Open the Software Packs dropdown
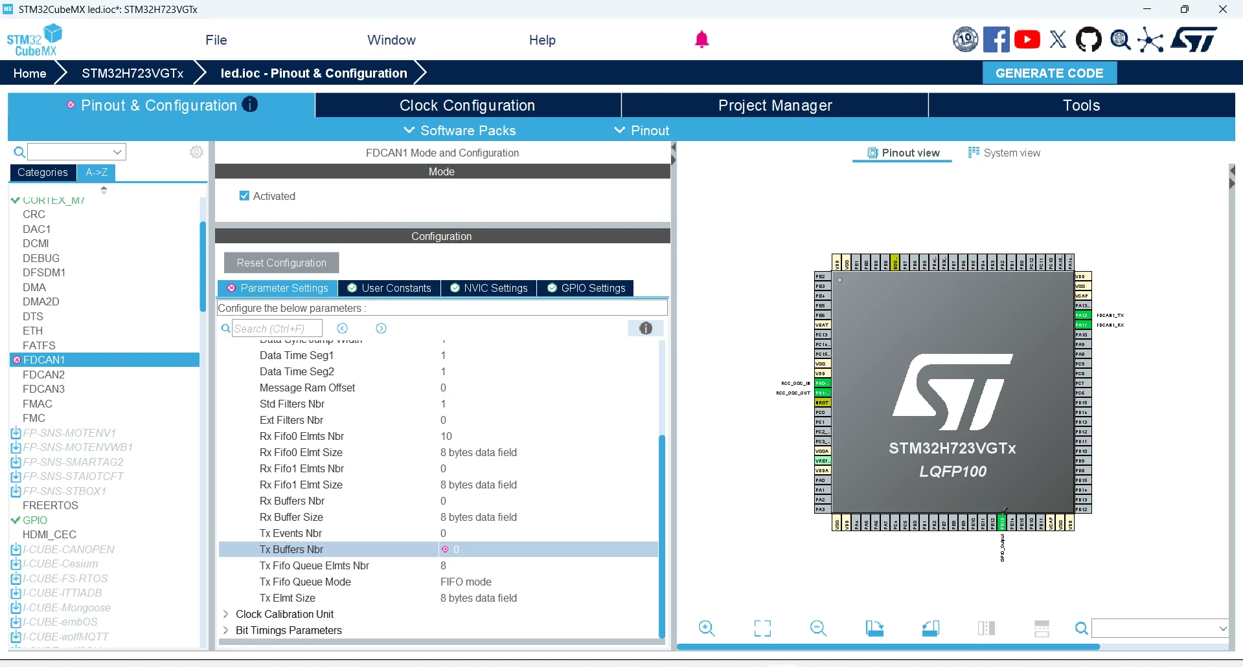This screenshot has width=1243, height=667. click(460, 131)
